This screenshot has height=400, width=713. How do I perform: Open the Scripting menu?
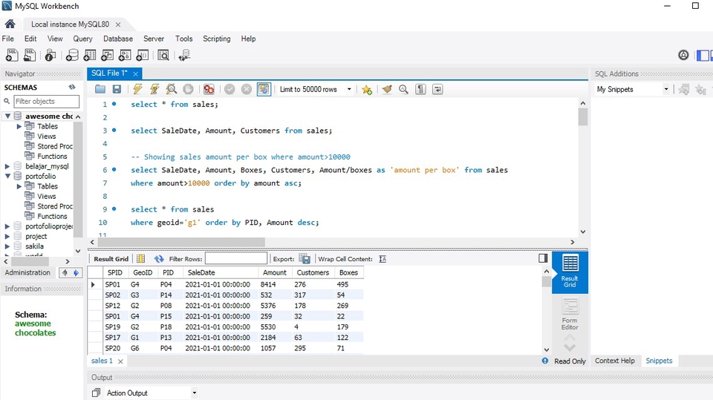click(216, 39)
